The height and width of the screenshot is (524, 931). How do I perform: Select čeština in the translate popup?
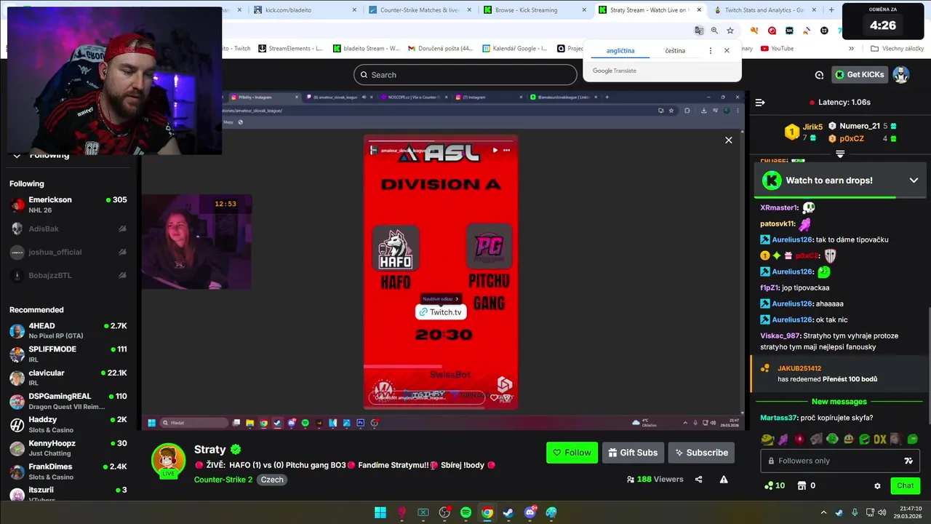[675, 51]
